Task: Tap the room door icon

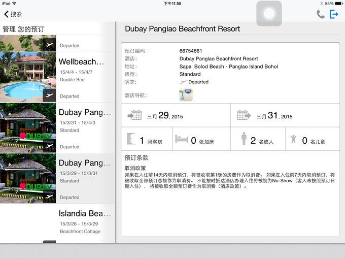Action: 131,139
